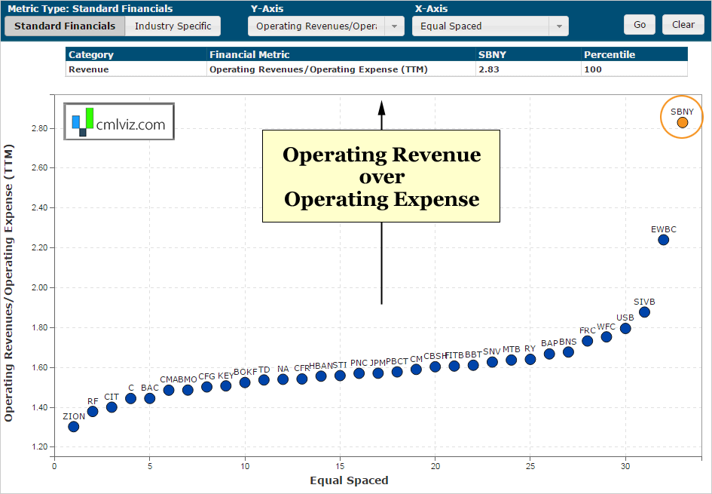Select the BBT data point
The image size is (712, 494).
(472, 365)
